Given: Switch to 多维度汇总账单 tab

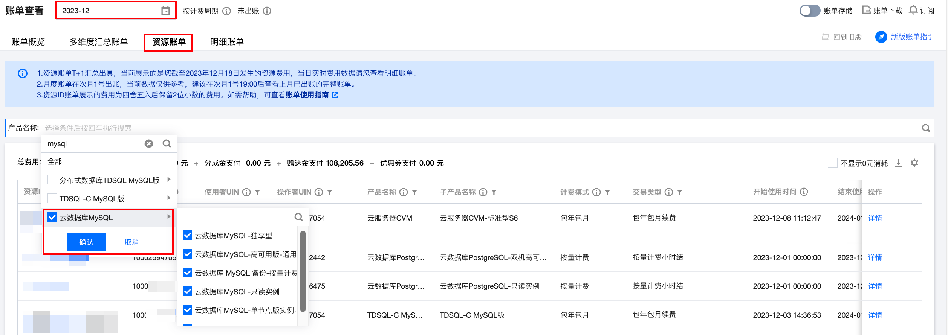Looking at the screenshot, I should click(99, 42).
